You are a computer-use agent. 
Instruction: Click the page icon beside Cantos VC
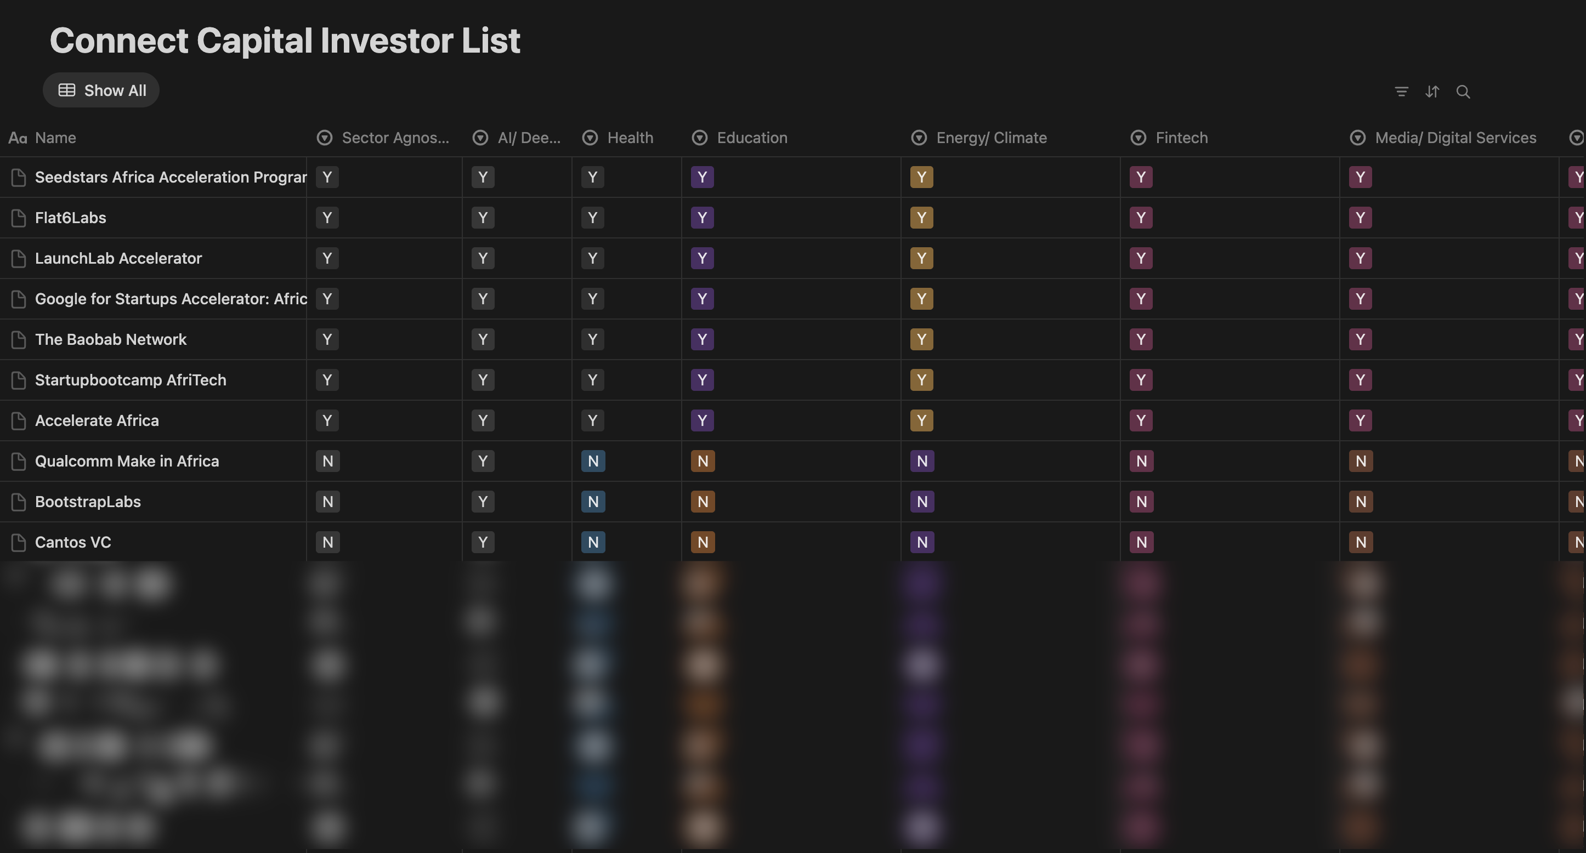coord(19,542)
